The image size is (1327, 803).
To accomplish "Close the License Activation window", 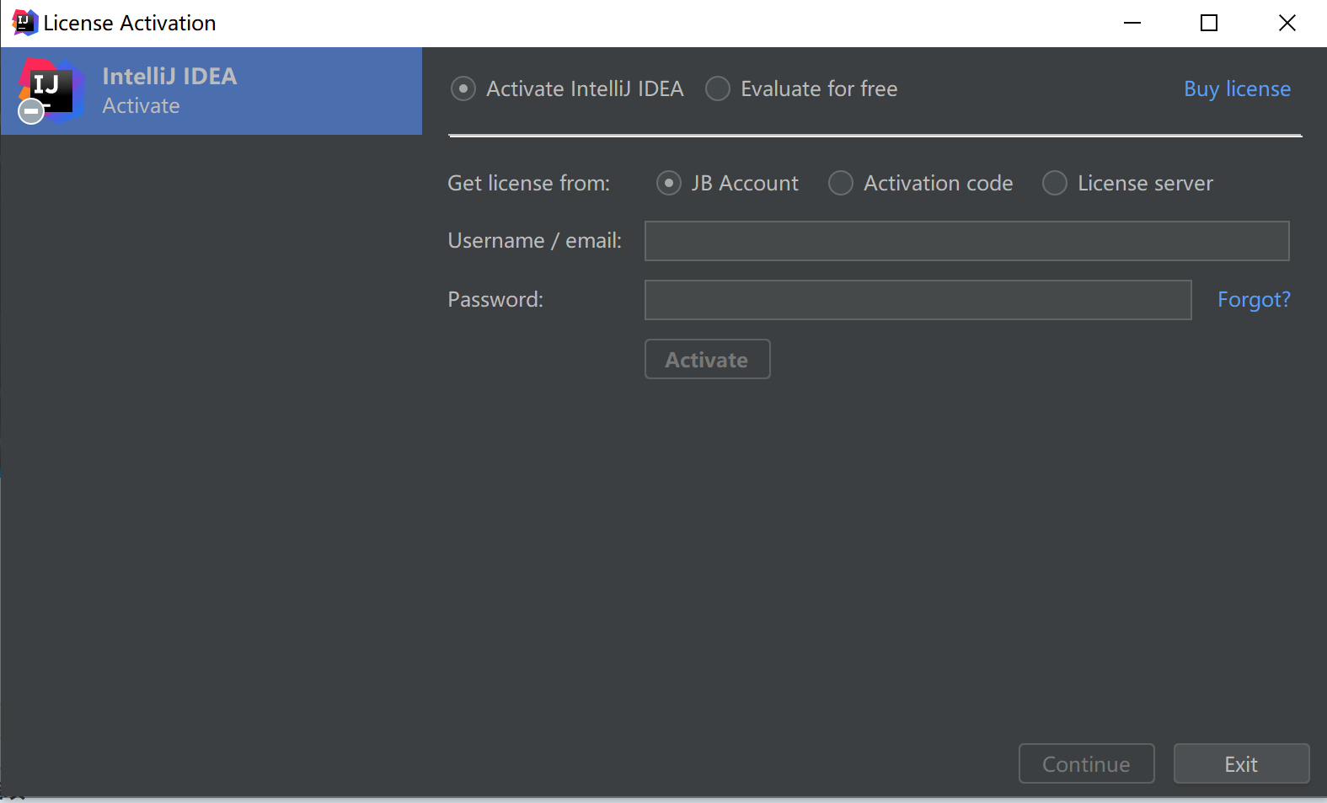I will pyautogui.click(x=1287, y=23).
